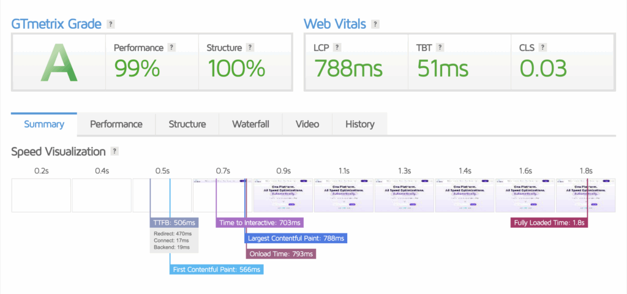Click the Fully Loaded Time: 1.8s label
The height and width of the screenshot is (294, 627).
tap(549, 223)
